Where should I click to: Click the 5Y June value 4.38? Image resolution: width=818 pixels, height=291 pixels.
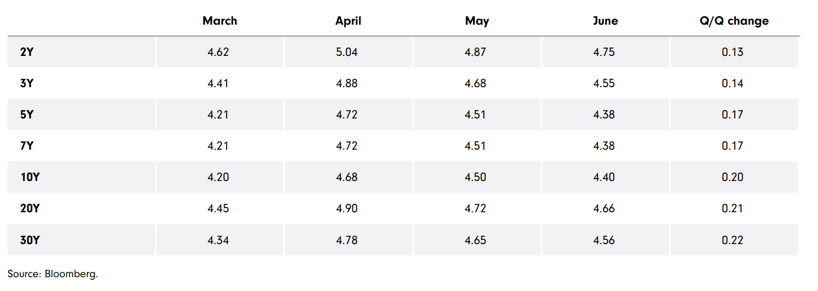[x=604, y=115]
